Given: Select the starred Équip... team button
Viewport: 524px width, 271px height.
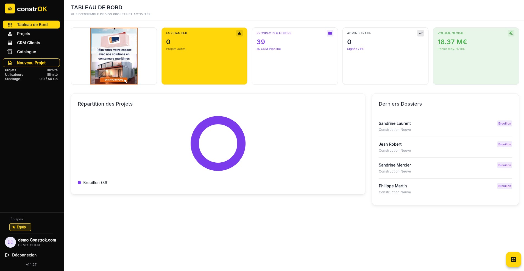Looking at the screenshot, I should (x=20, y=227).
